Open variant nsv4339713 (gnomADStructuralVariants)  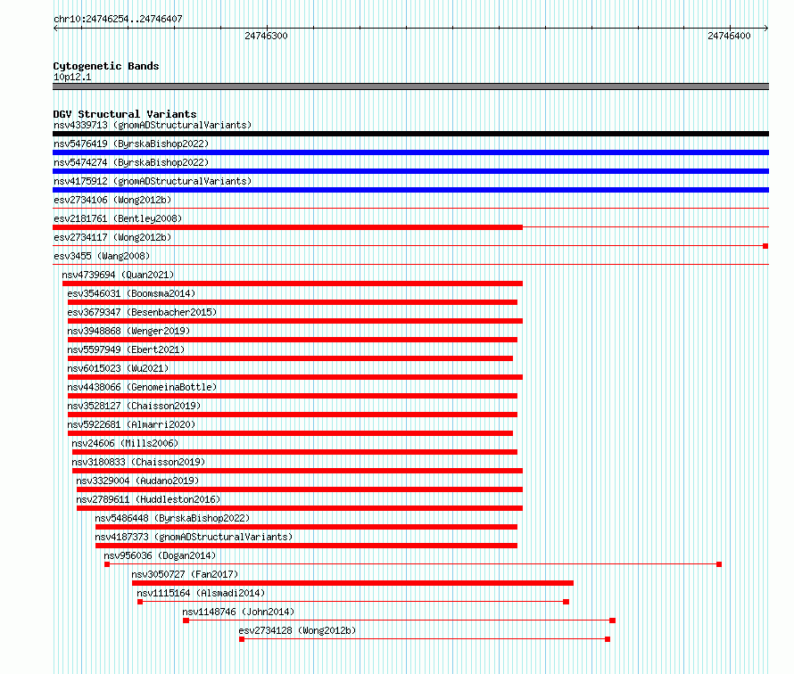(153, 125)
